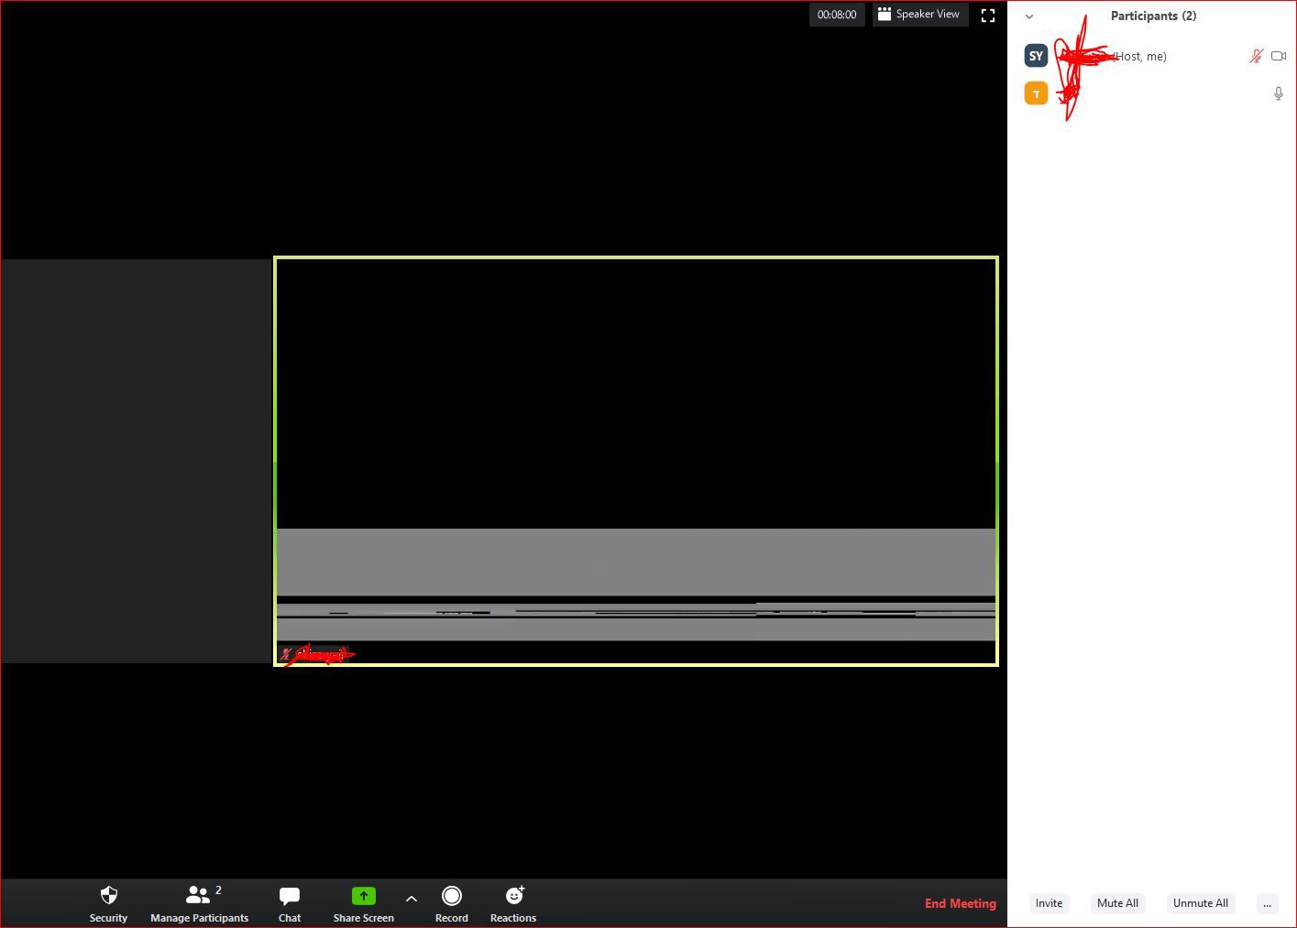Click the Unmute All button

1201,903
